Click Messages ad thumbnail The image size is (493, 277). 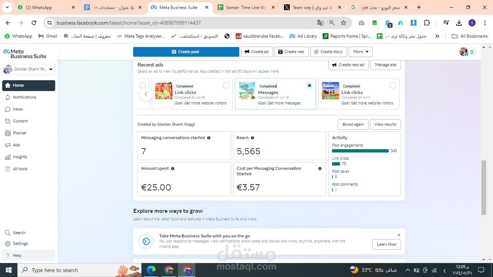pos(247,91)
